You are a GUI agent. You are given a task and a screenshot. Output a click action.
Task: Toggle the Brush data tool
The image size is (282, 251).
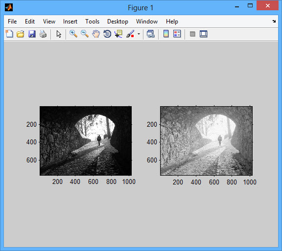point(130,34)
